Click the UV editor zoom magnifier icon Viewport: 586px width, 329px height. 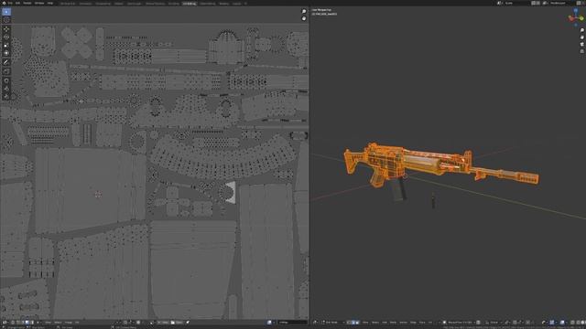(304, 12)
